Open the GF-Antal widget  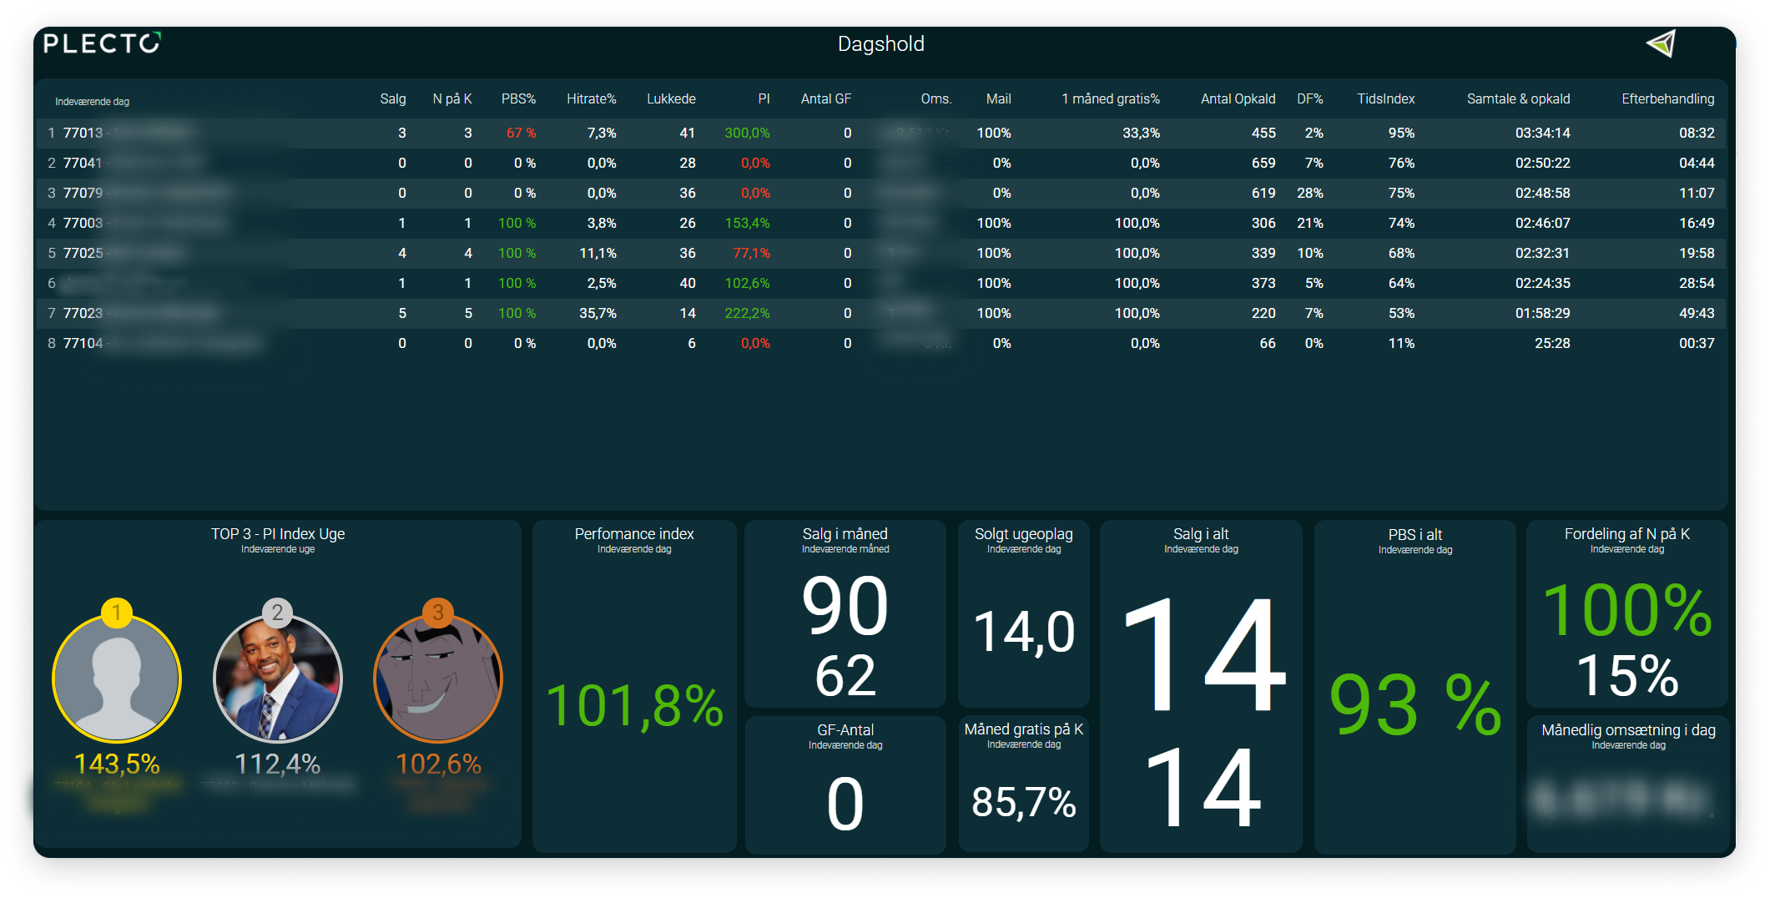coord(845,784)
